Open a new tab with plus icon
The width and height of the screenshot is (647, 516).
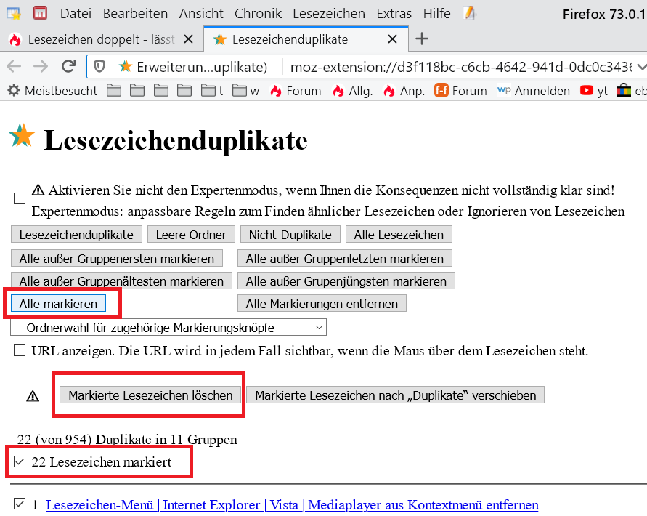pos(421,39)
